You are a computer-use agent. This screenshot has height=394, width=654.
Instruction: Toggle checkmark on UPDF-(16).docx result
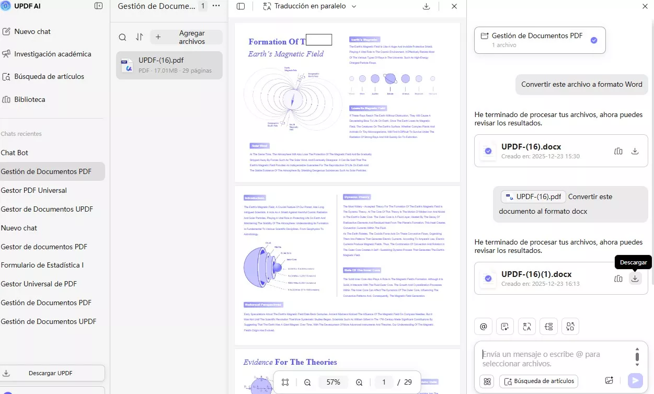point(488,151)
